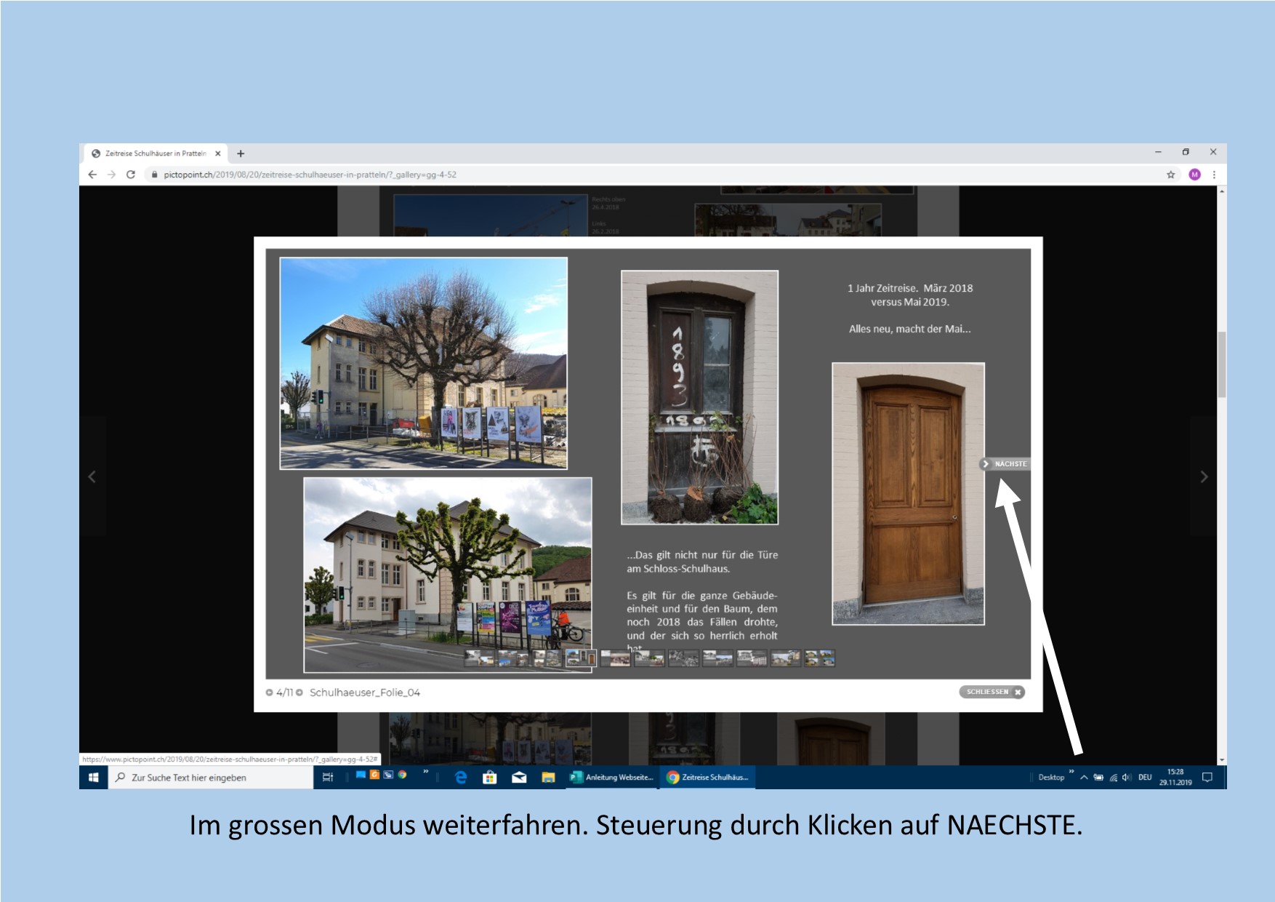Go to the next slide using right page arrow
The image size is (1275, 902).
(x=1204, y=476)
